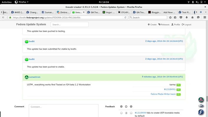This screenshot has width=208, height=117.
Task: Click Create in the navigation bar
Action: 152,24
